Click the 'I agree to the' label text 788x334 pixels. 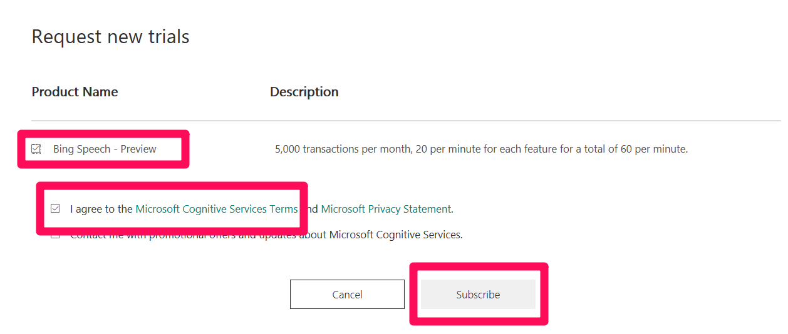(101, 209)
